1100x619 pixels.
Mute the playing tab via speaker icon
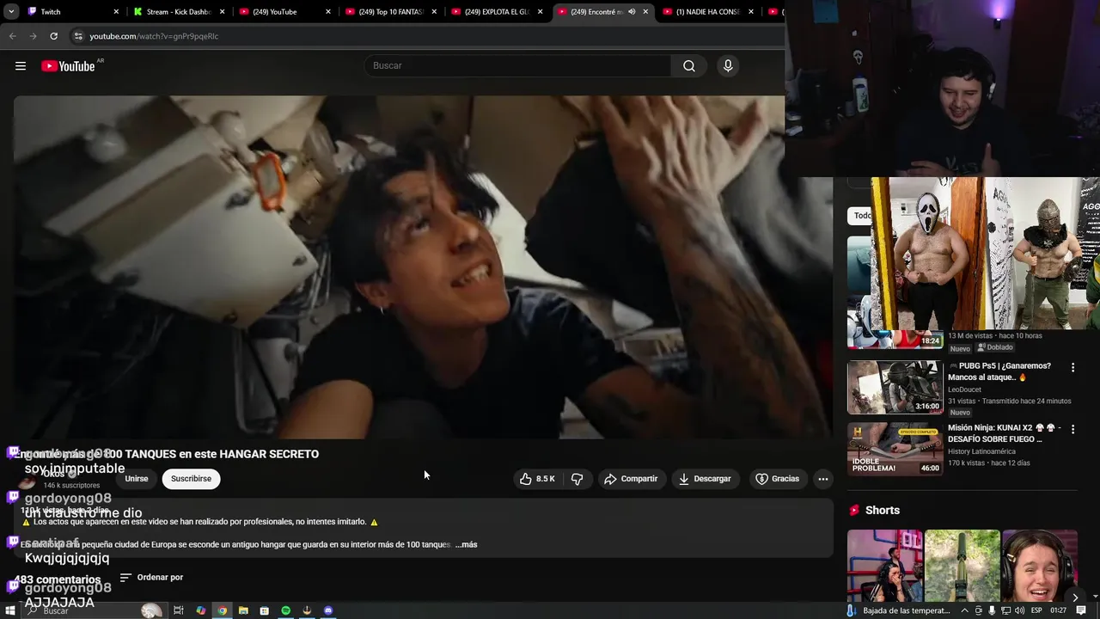(632, 12)
